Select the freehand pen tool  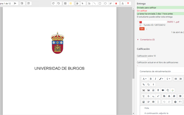pos(90,3)
